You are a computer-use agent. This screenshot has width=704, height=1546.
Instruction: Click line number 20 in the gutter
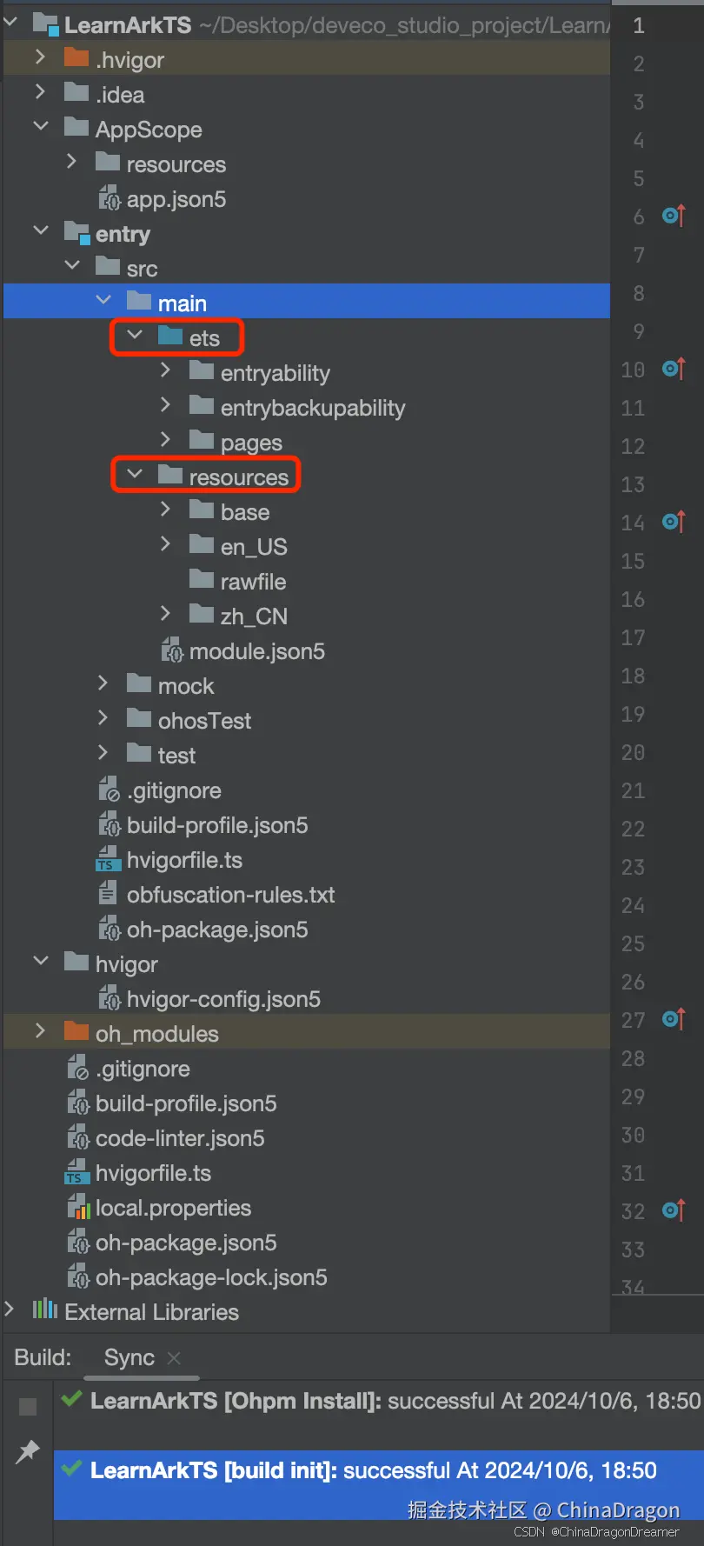[633, 752]
